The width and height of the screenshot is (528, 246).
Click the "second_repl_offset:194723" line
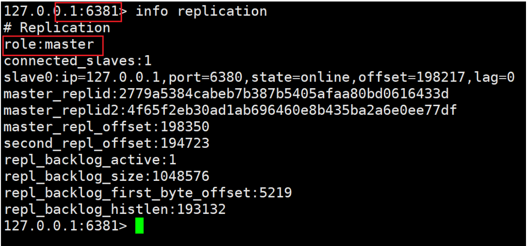tap(107, 143)
